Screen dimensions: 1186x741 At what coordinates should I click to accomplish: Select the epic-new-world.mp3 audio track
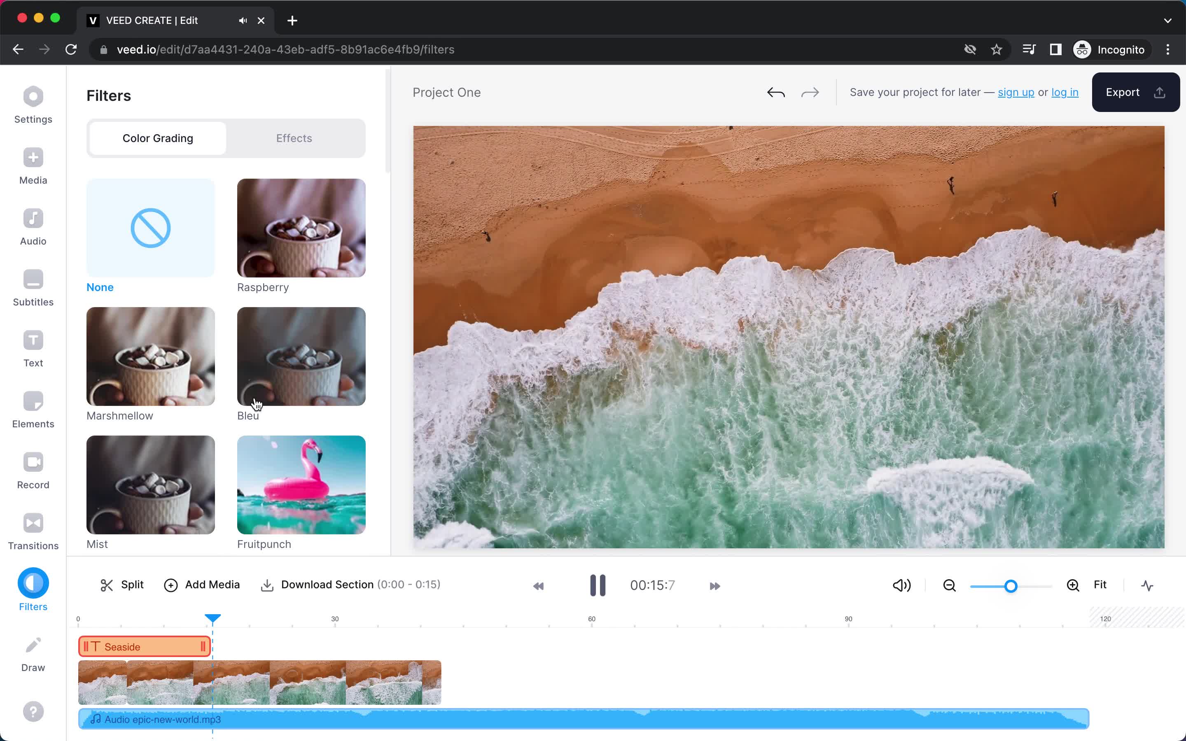tap(583, 719)
